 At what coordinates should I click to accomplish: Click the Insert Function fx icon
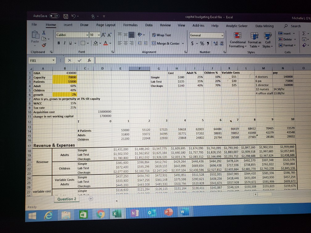[89, 60]
